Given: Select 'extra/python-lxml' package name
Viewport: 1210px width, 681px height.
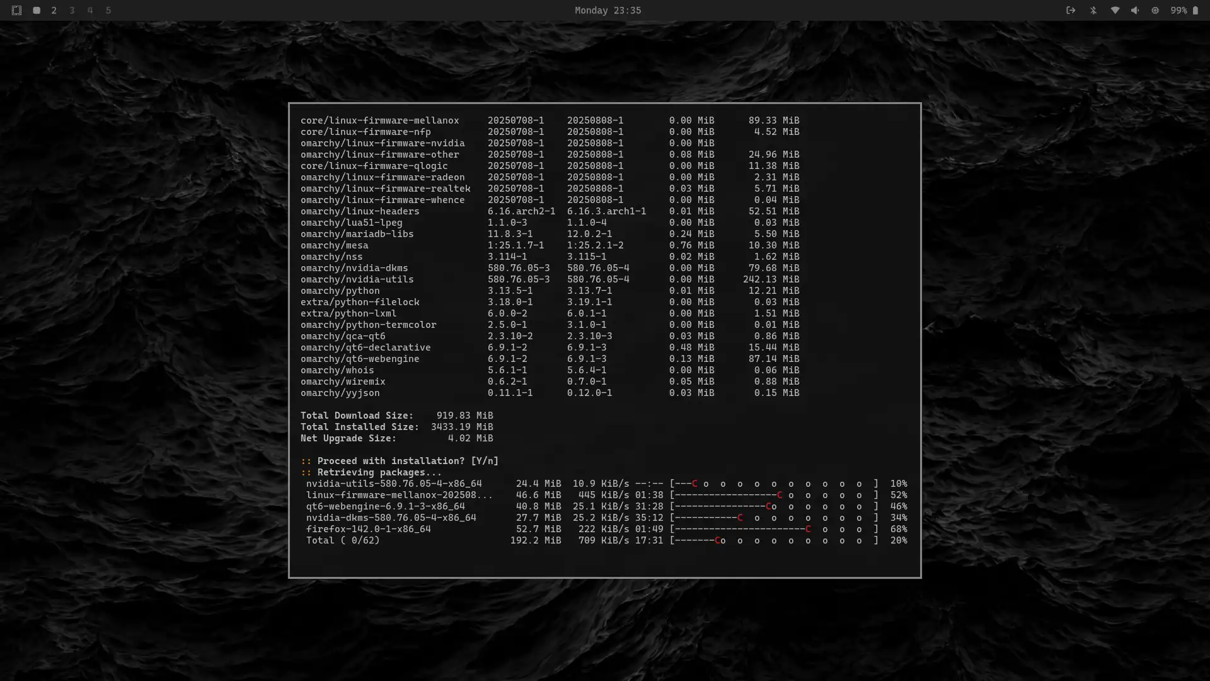Looking at the screenshot, I should point(349,313).
